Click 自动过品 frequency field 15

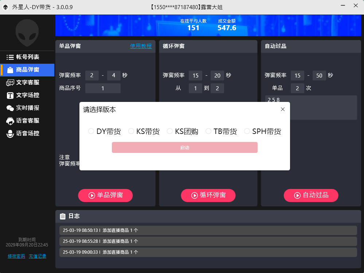[x=297, y=75]
